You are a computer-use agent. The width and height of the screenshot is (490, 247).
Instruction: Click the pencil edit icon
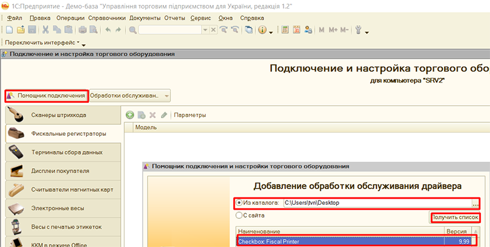(164, 115)
